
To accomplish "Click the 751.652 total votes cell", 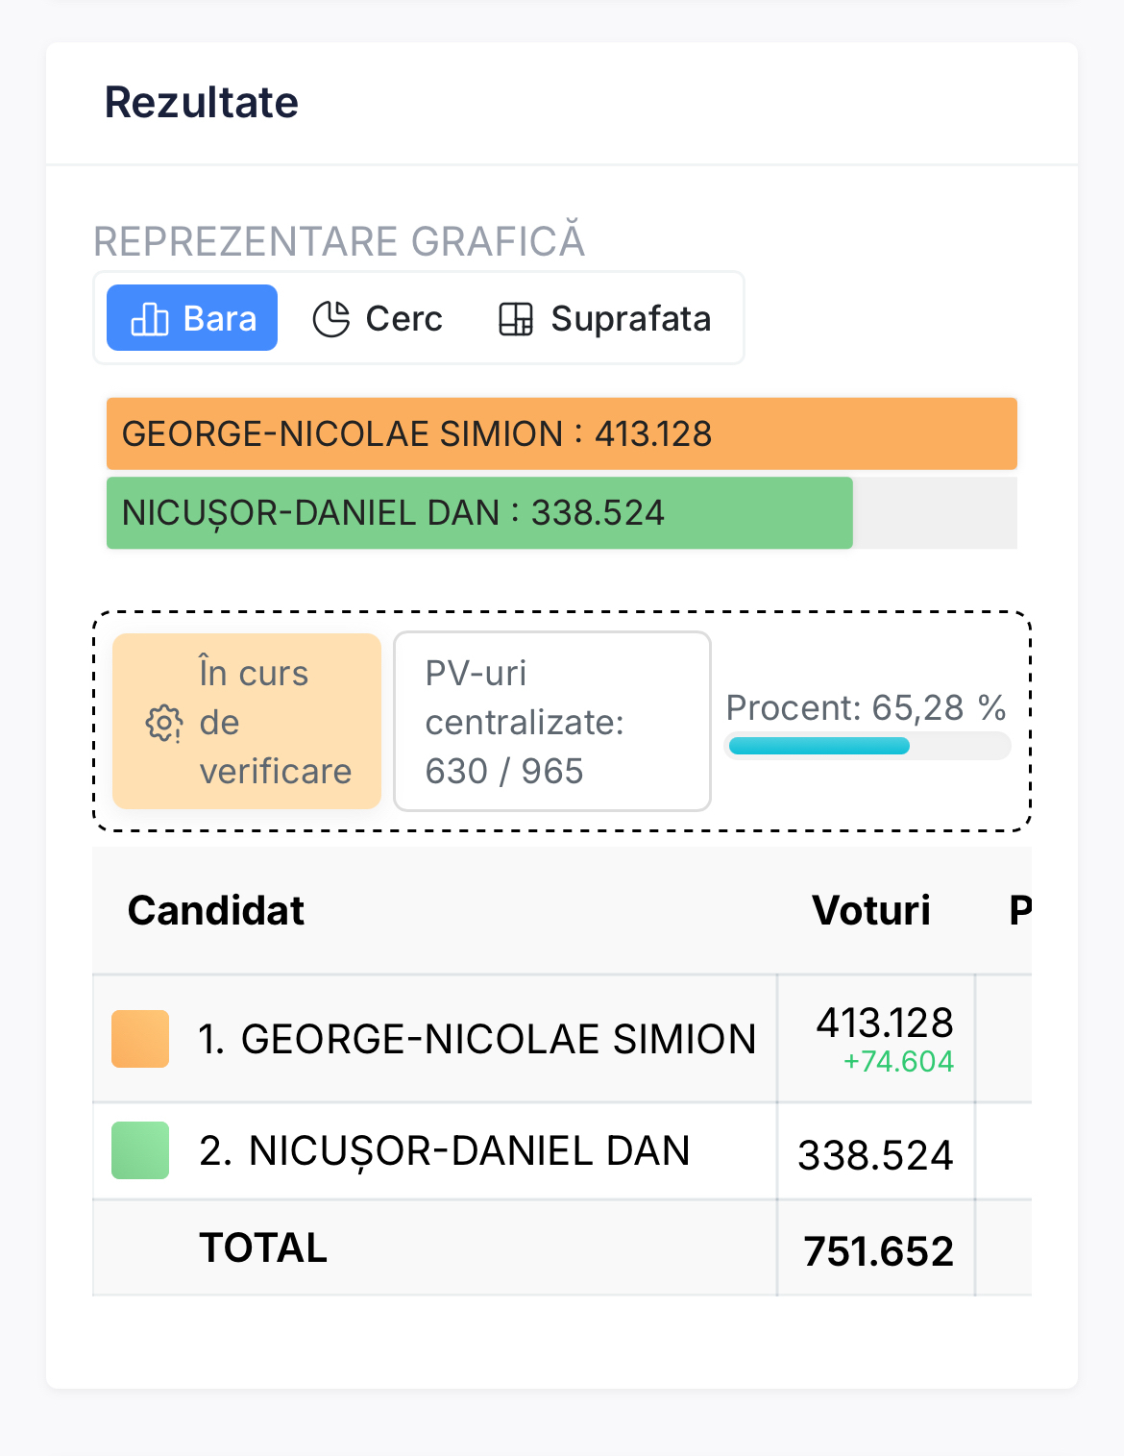I will (878, 1250).
